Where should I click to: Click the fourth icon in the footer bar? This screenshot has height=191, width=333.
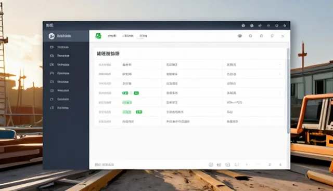[237, 165]
